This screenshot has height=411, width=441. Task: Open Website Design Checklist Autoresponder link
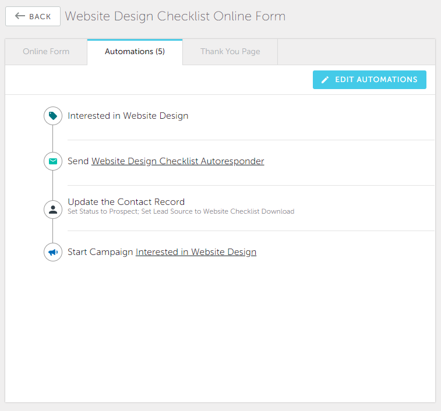coord(178,161)
